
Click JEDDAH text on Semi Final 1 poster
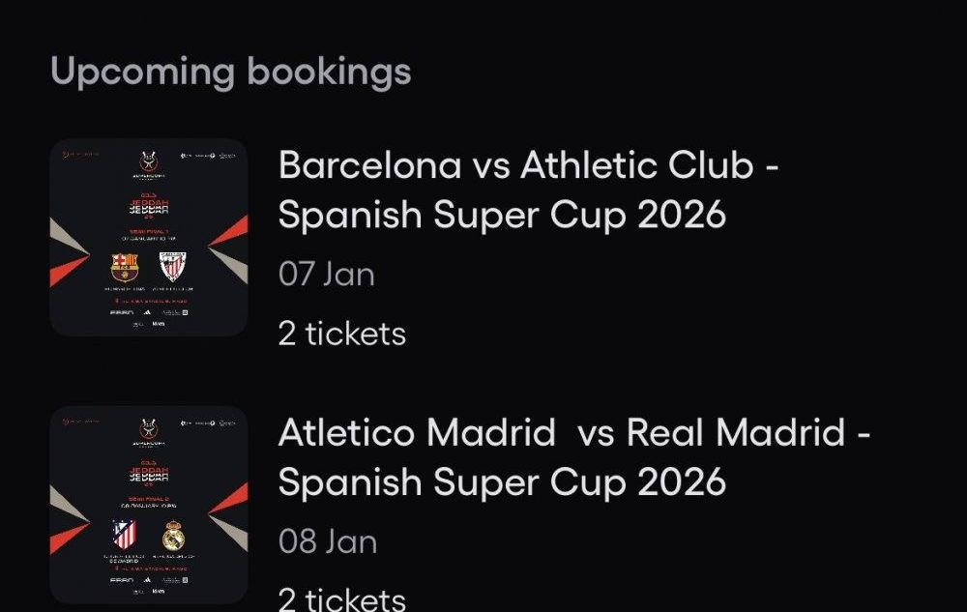coord(148,207)
